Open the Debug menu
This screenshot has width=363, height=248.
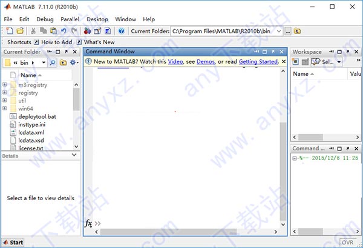pos(45,19)
